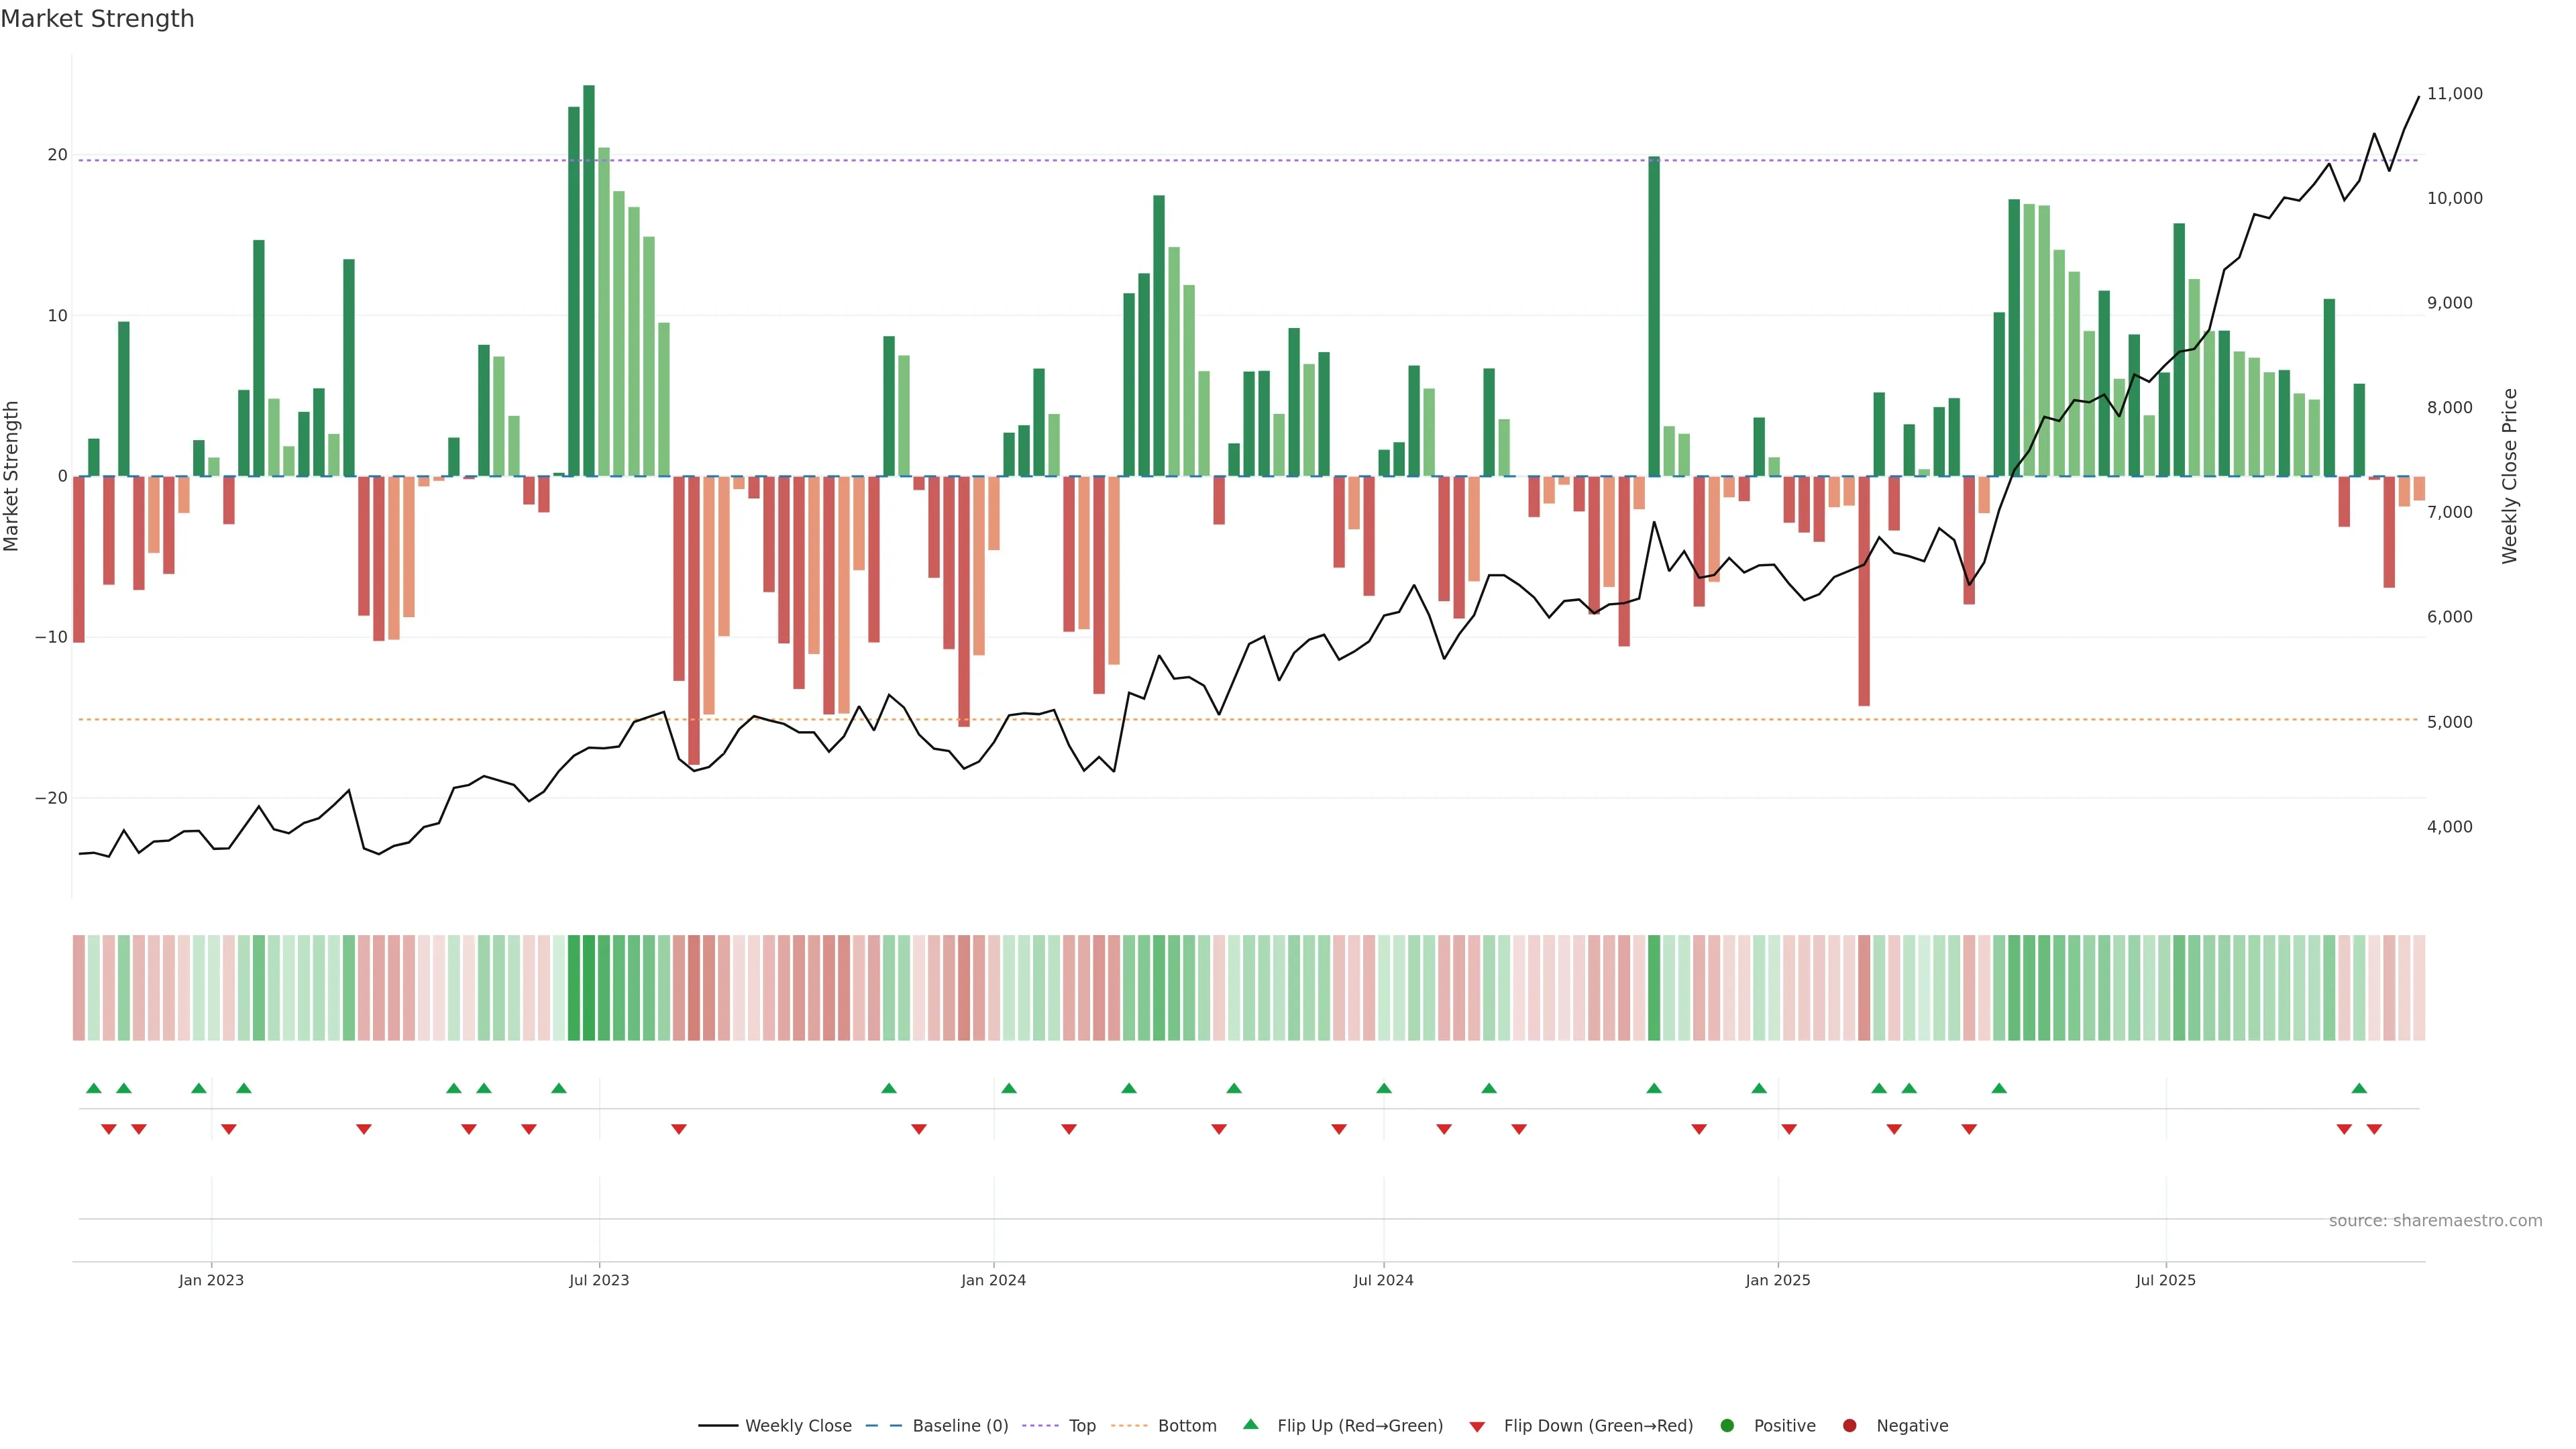
Task: Click Flip Up green triangle legend icon
Action: point(1250,1424)
